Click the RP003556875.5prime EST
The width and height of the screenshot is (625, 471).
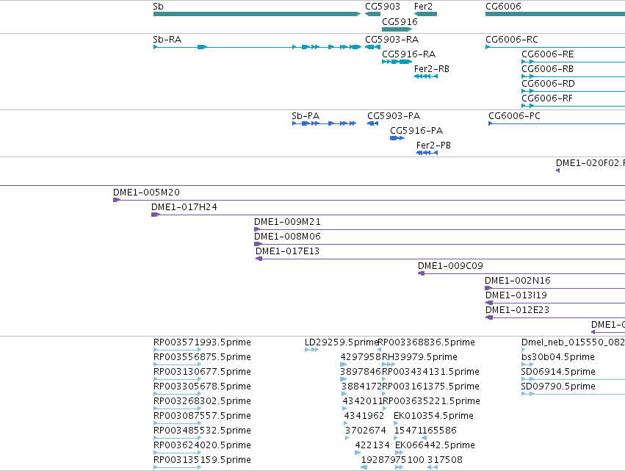(178, 364)
